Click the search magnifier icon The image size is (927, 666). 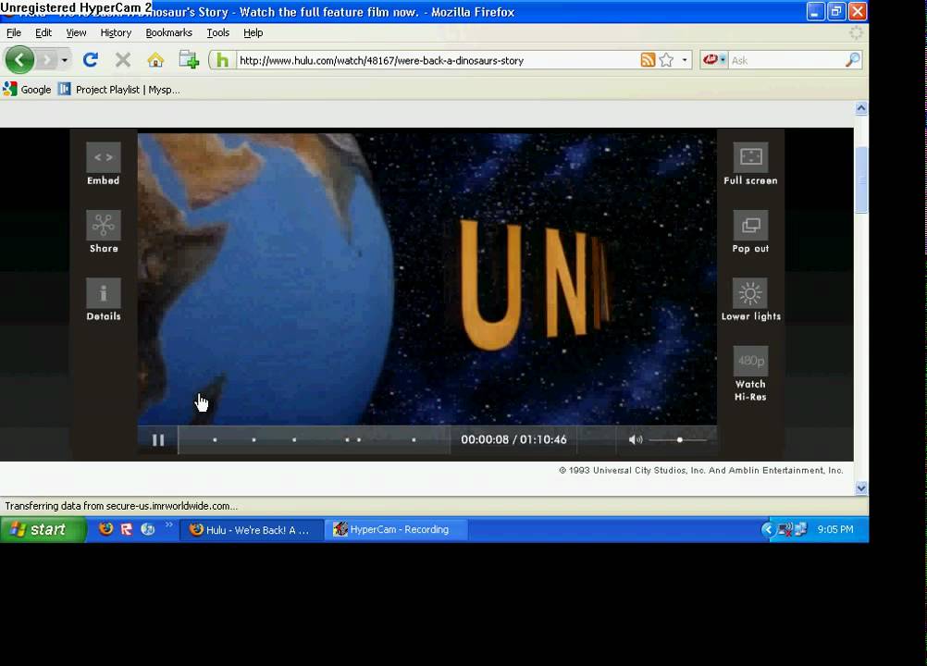(x=852, y=60)
